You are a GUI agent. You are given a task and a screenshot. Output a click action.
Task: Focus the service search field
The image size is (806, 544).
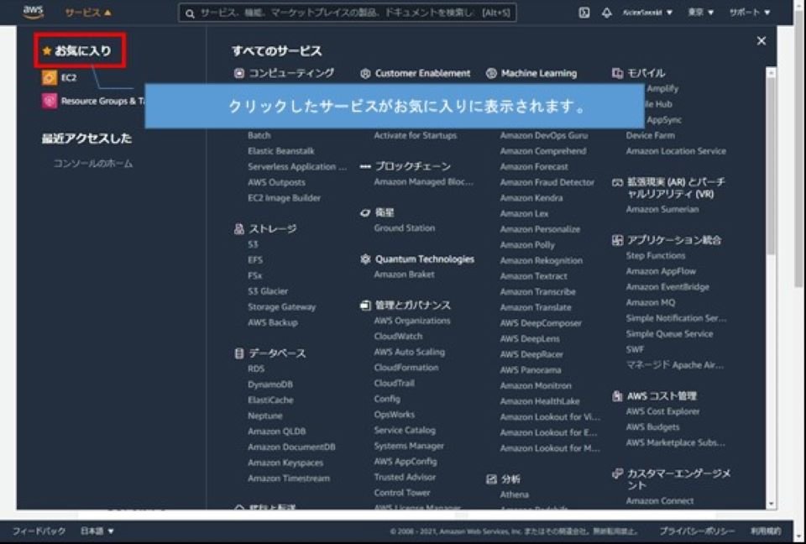point(348,13)
